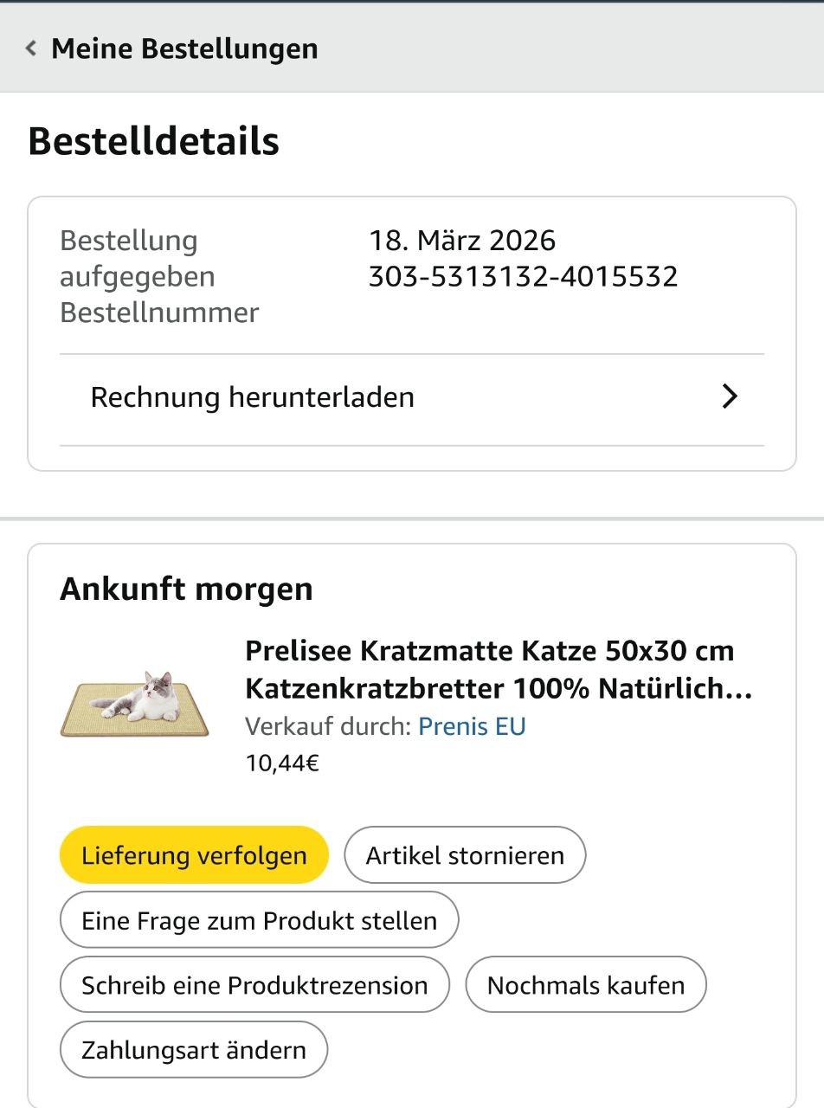Reorder using Nochmals kaufen
Viewport: 824px width, 1108px height.
586,985
